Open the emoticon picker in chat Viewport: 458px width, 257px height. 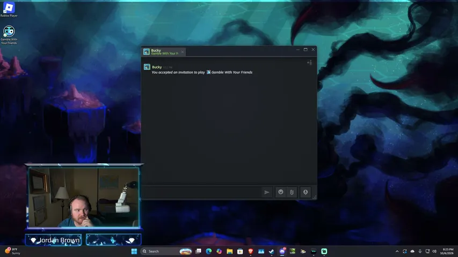[x=281, y=192]
